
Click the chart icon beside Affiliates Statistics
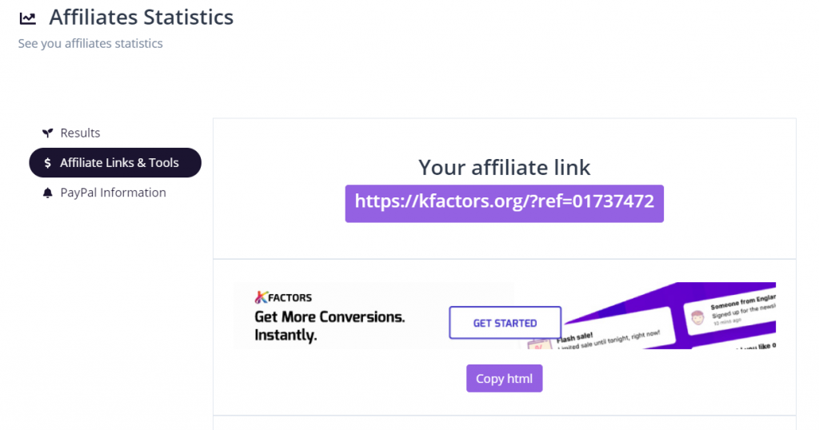tap(28, 18)
